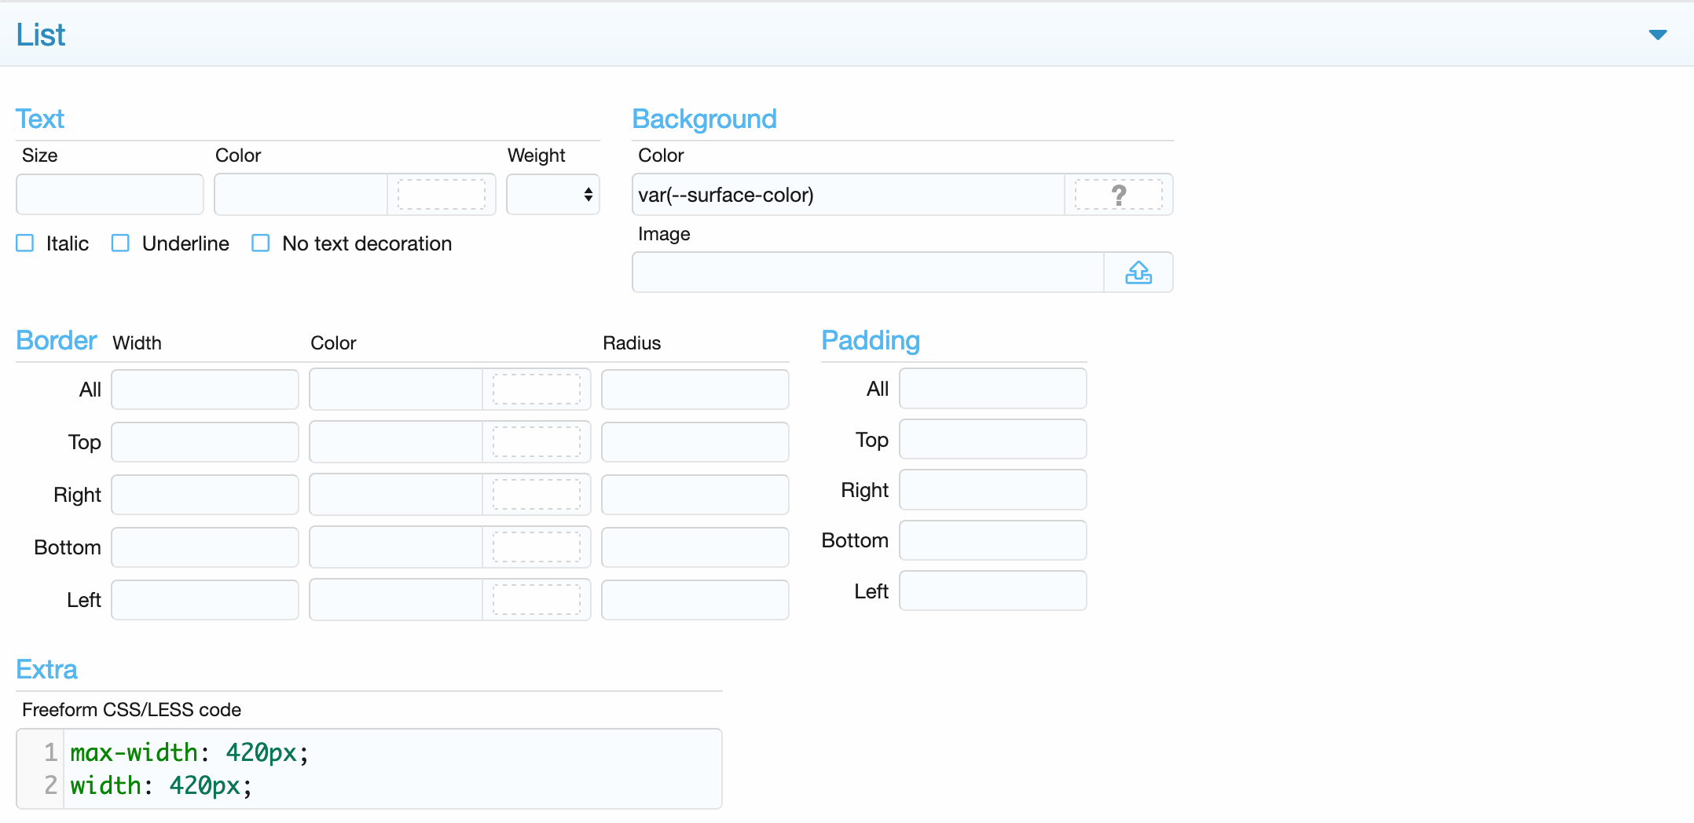Click the border Right color swatch

coord(536,495)
